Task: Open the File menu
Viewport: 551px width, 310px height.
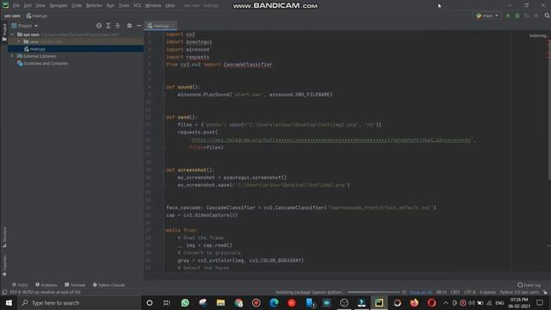Action: [16, 6]
